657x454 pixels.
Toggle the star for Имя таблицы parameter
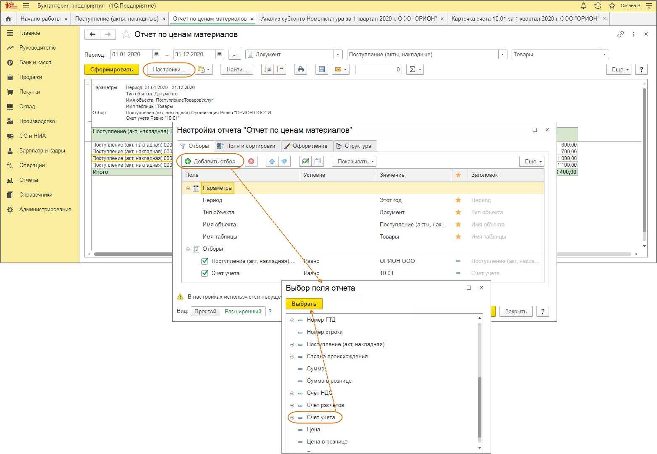tap(458, 237)
